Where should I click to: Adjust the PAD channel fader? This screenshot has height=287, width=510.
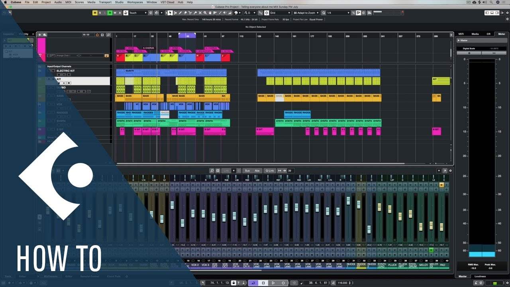point(441,227)
